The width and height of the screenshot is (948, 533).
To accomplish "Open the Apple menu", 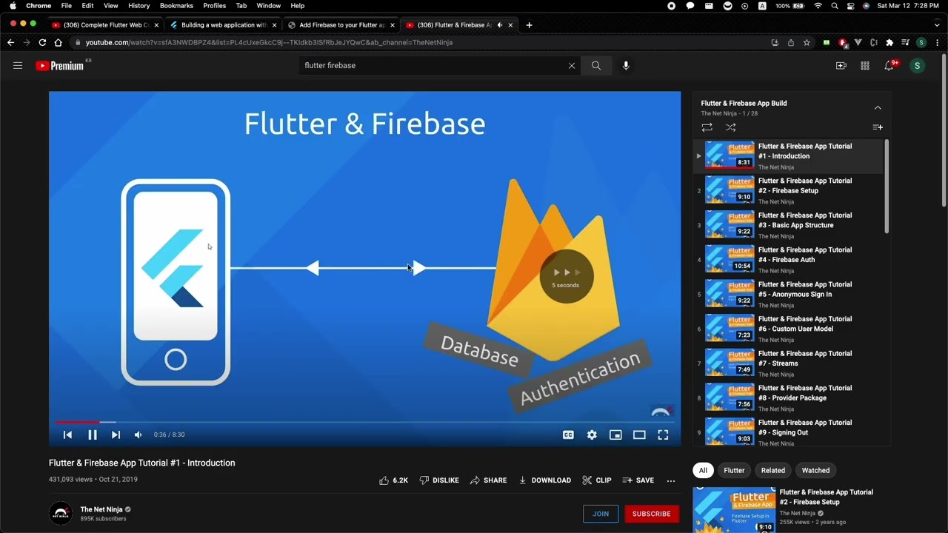I will (x=13, y=6).
